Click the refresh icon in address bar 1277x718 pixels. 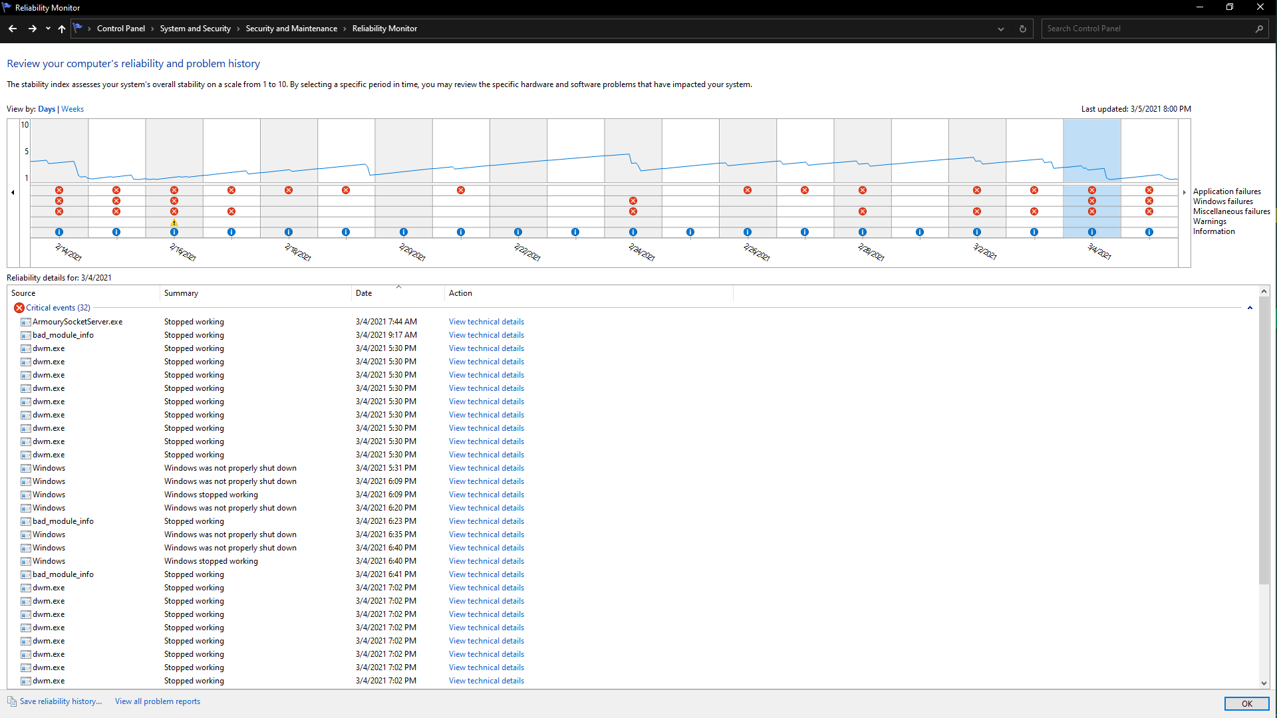[x=1023, y=29]
